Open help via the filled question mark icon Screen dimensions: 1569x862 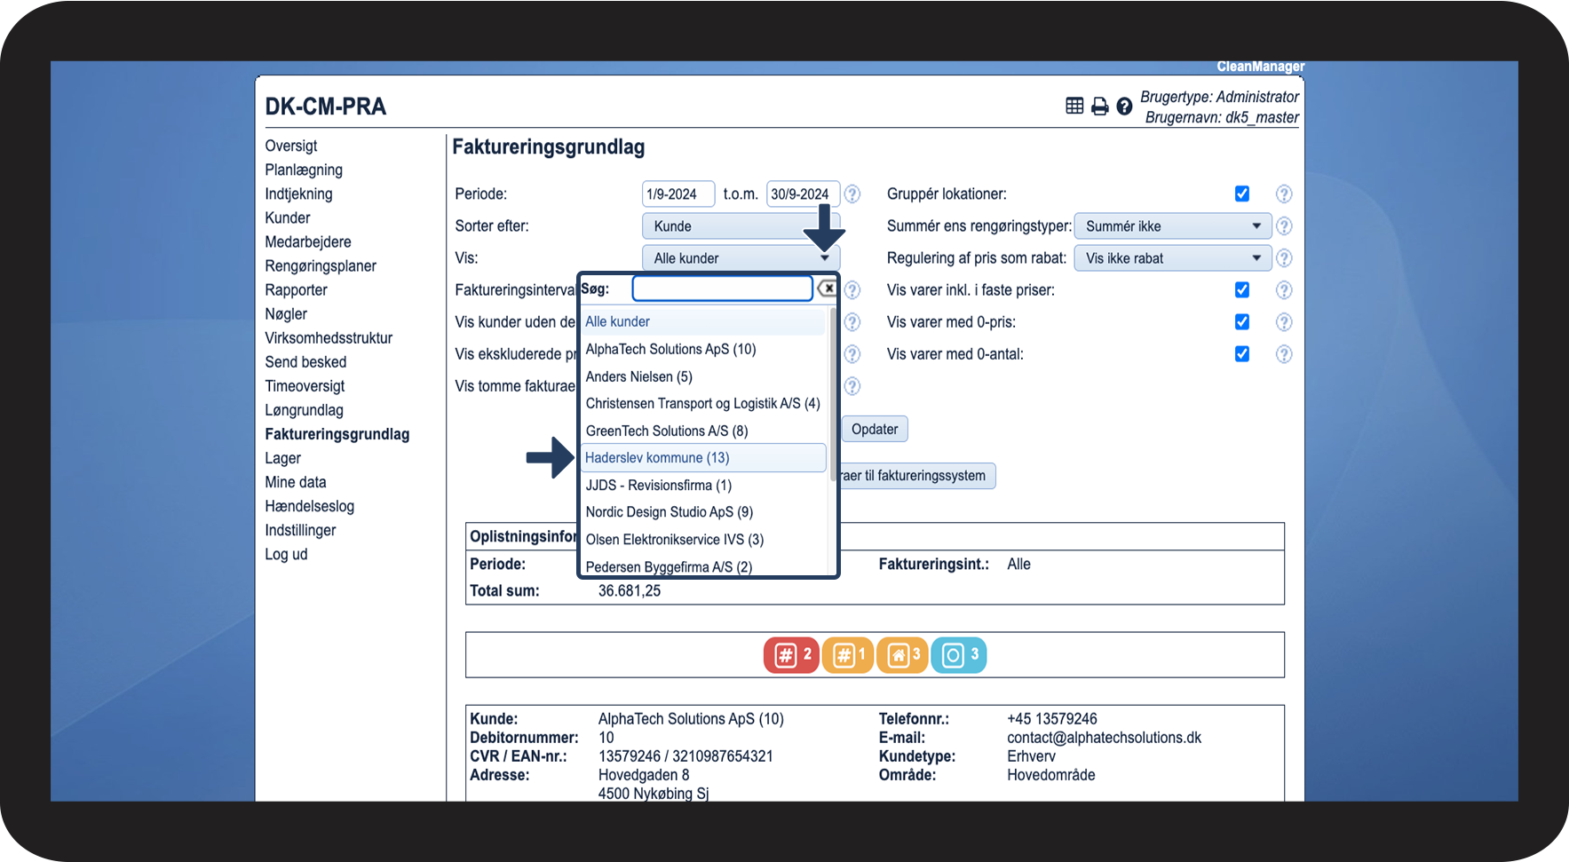coord(1124,107)
